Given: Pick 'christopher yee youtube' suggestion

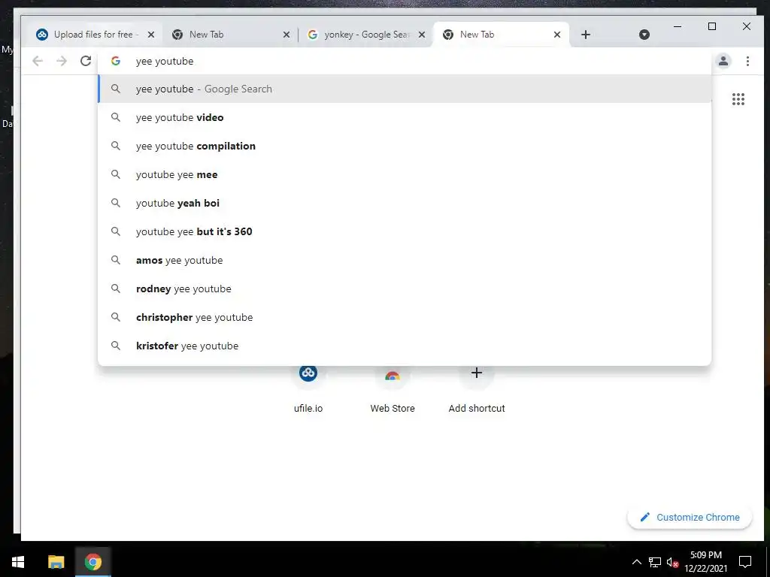Looking at the screenshot, I should [405, 317].
